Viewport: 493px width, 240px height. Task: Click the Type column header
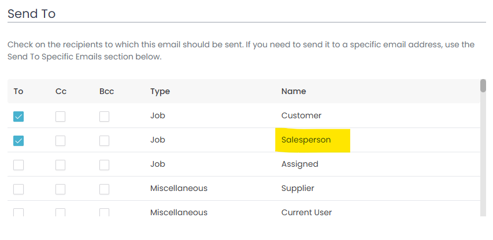click(x=160, y=91)
